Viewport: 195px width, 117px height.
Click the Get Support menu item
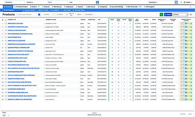point(149,7)
